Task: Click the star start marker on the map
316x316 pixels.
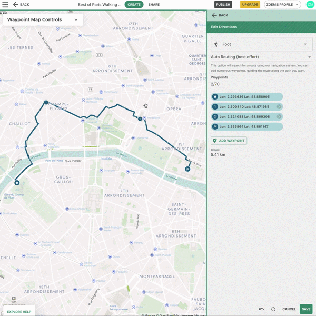Action: click(x=17, y=183)
